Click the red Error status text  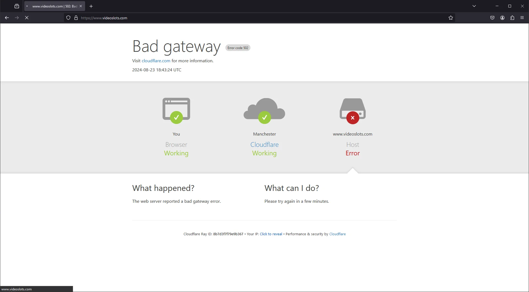pos(353,153)
